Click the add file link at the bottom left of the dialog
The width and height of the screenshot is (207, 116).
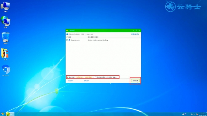pyautogui.click(x=70, y=81)
